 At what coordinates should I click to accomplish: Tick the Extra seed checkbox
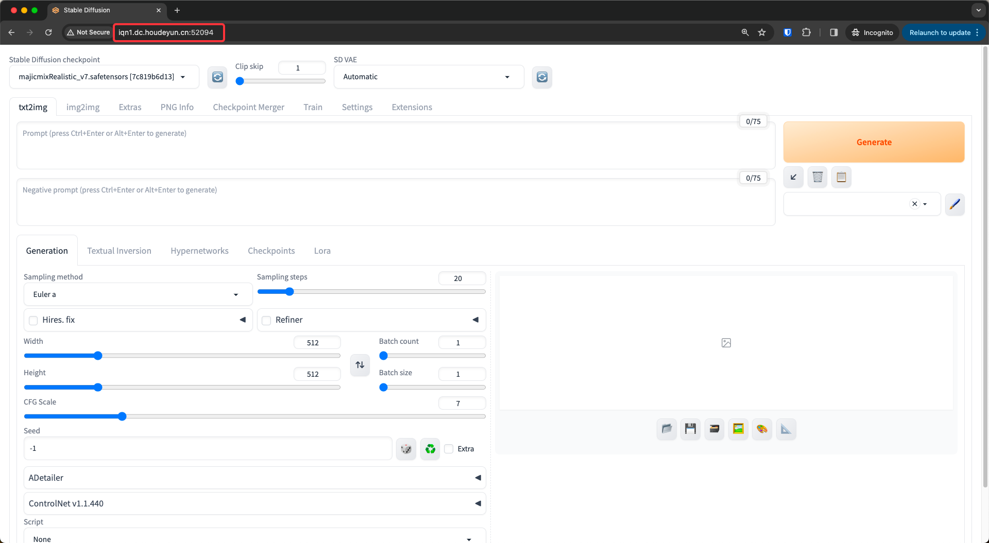click(x=449, y=449)
